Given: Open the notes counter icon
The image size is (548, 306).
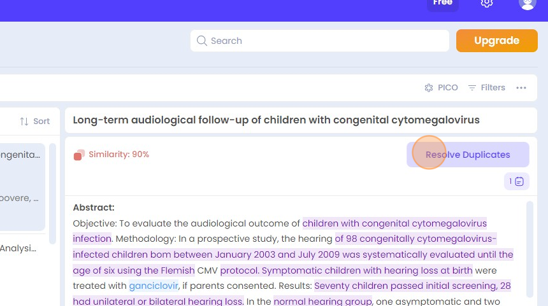Looking at the screenshot, I should click(517, 181).
